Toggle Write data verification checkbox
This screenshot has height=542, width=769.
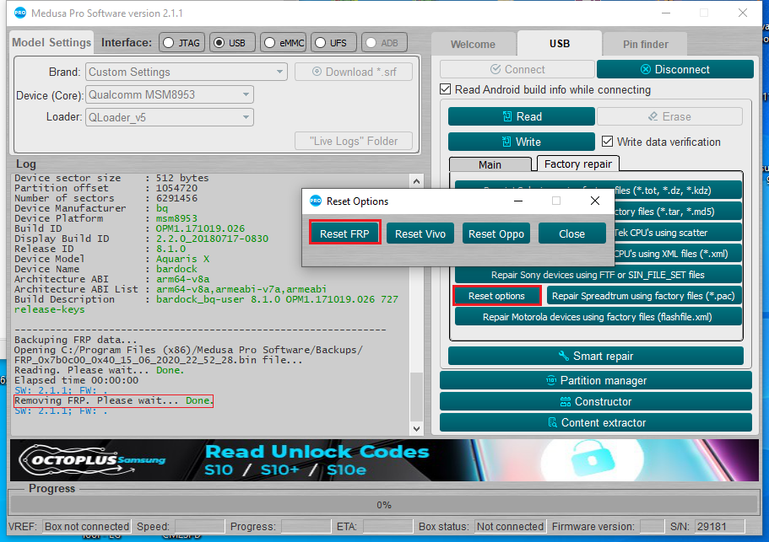[607, 142]
